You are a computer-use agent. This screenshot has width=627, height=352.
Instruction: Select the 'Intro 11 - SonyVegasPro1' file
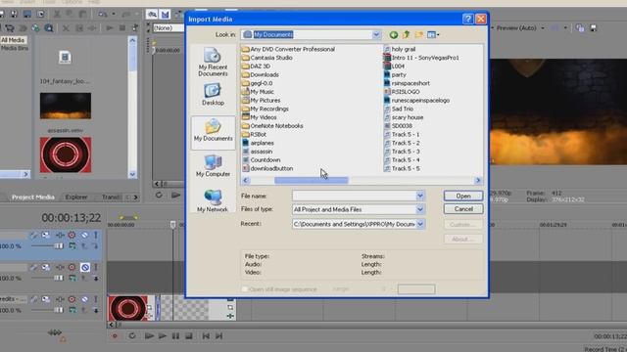point(421,58)
